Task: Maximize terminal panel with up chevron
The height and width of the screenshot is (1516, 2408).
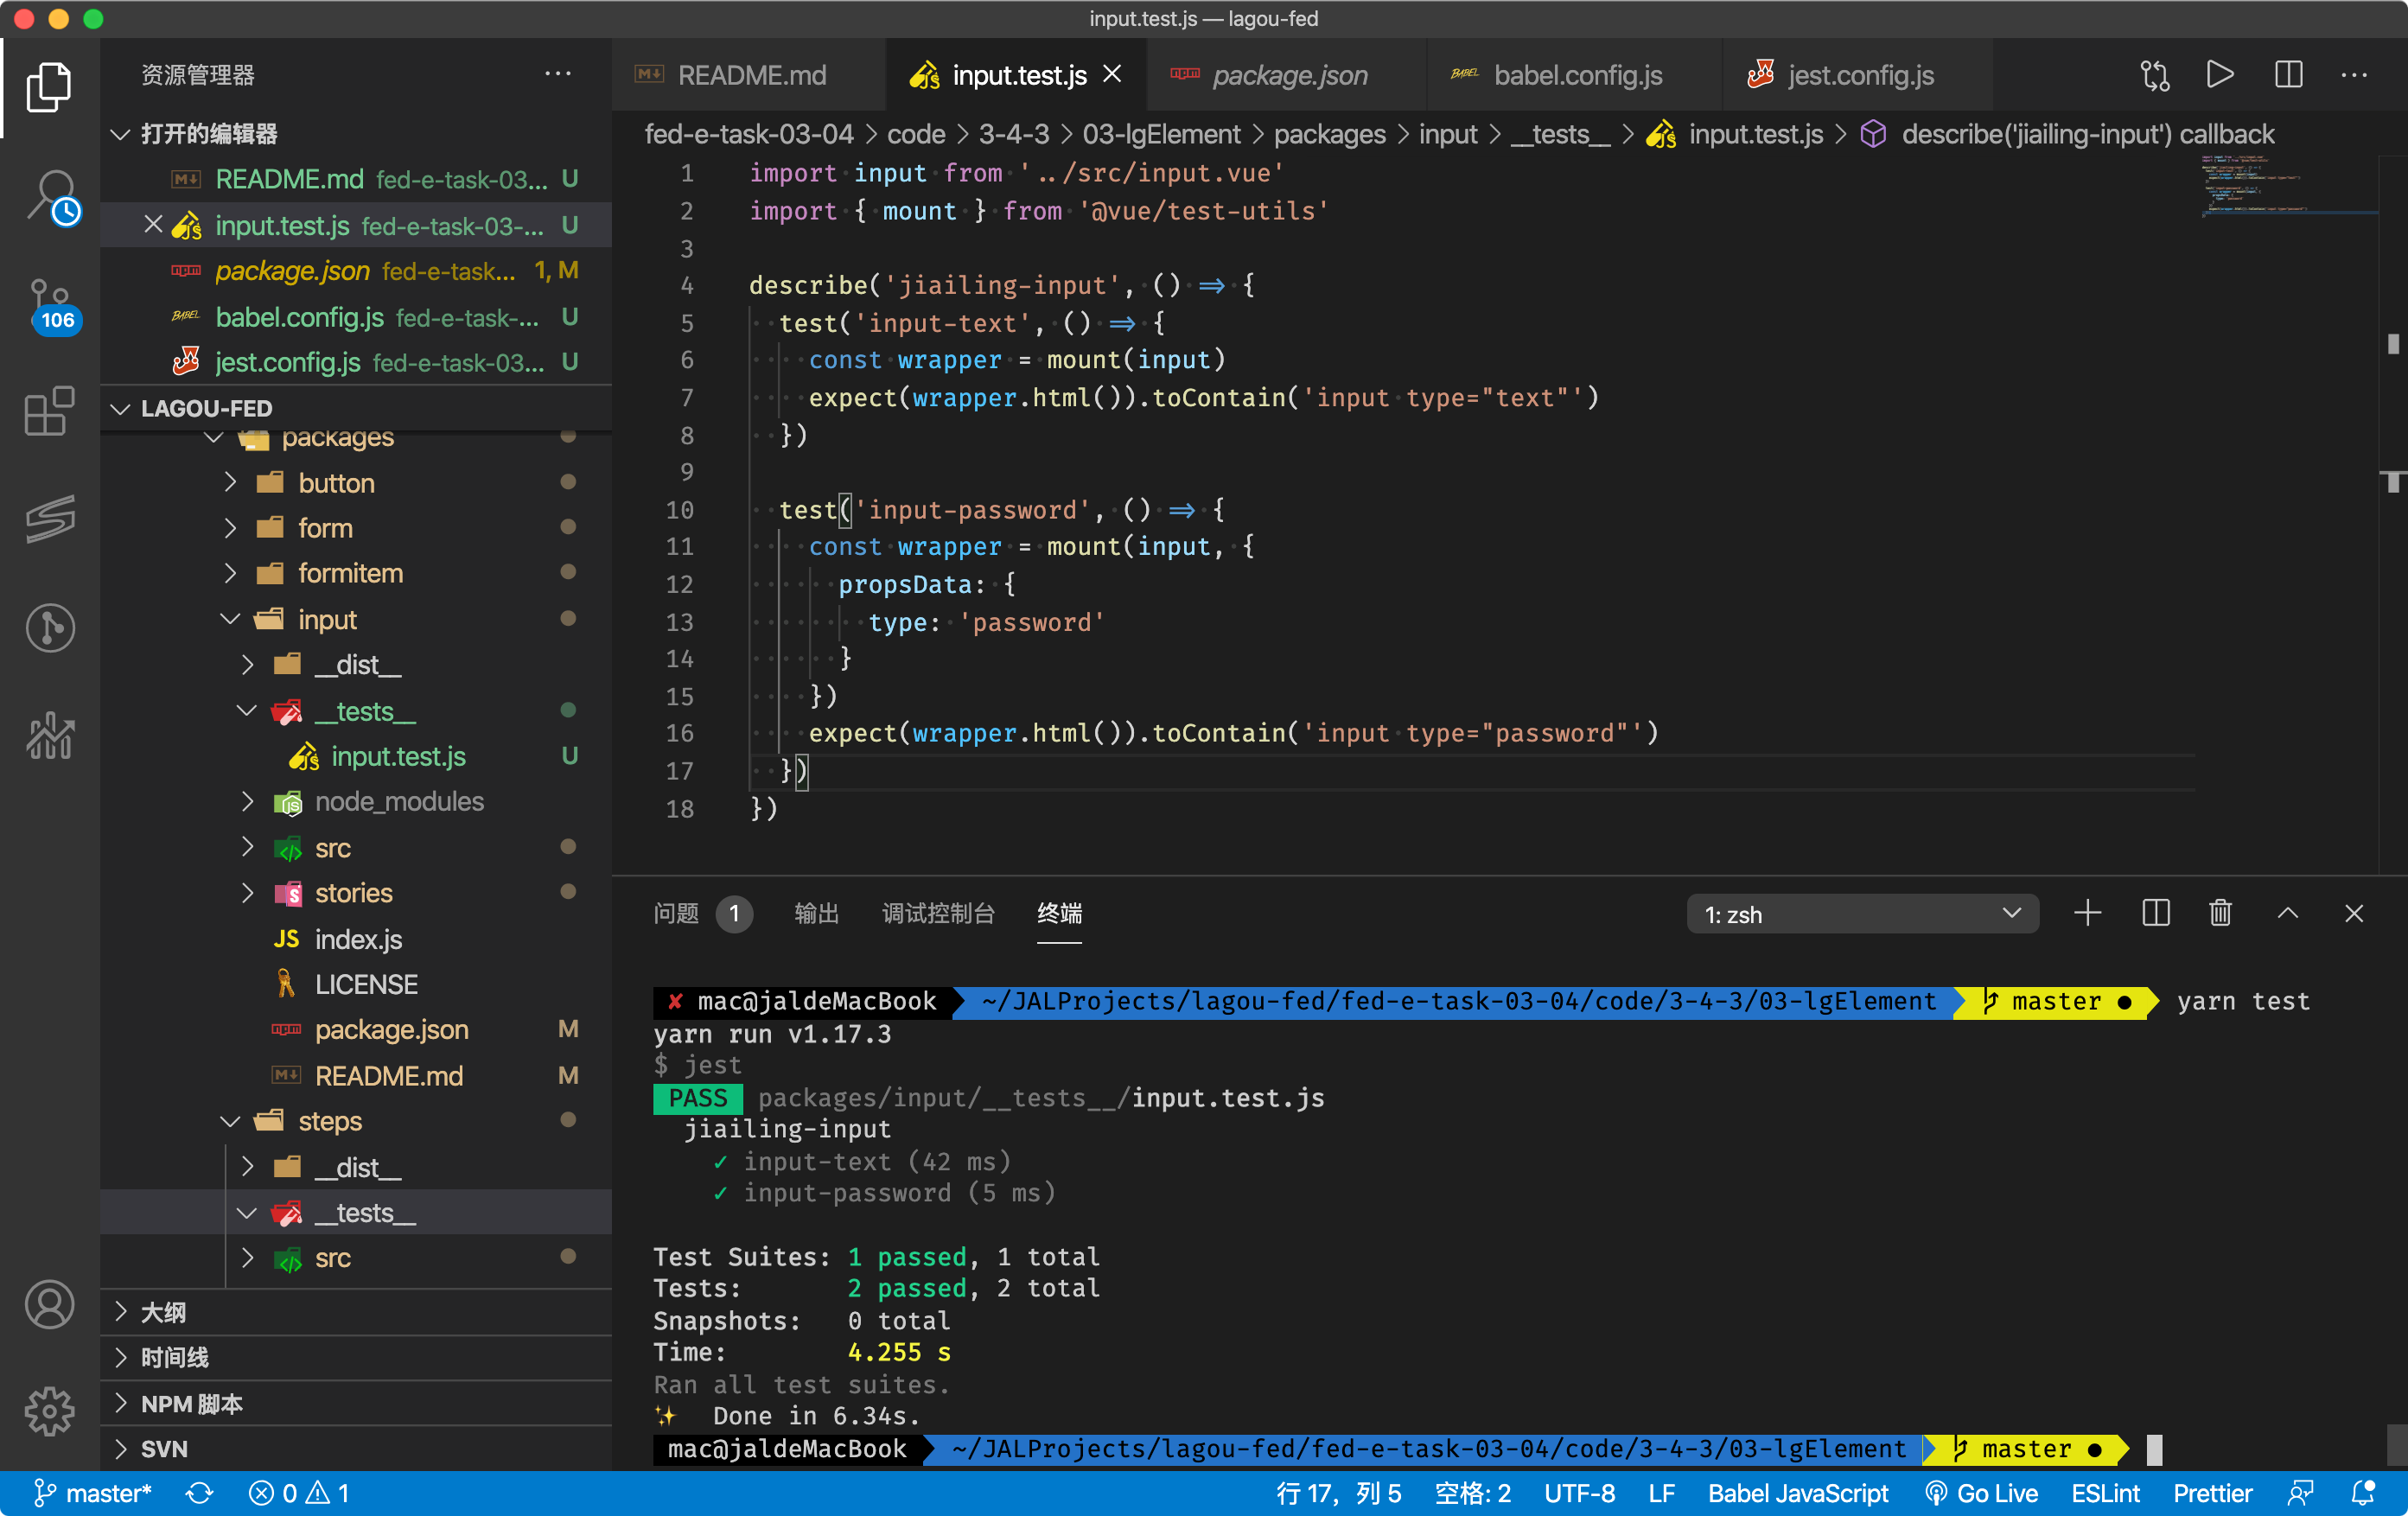Action: [2288, 913]
